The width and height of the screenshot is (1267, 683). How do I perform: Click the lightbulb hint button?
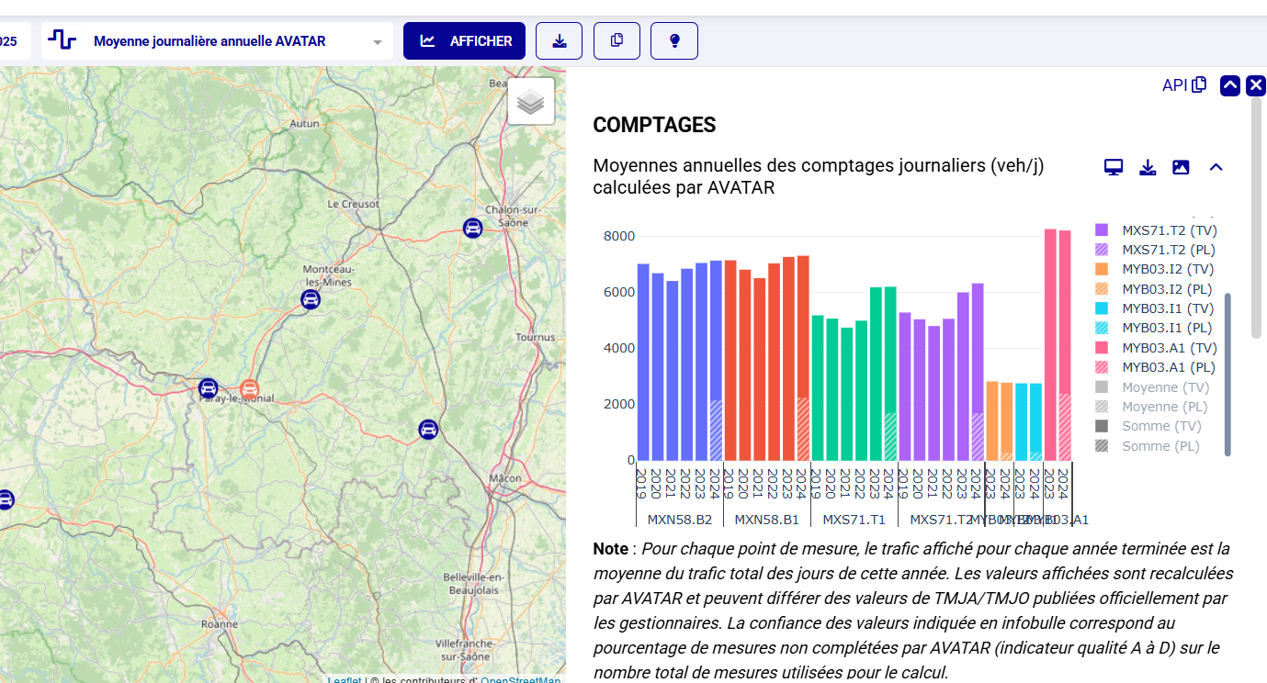tap(674, 40)
